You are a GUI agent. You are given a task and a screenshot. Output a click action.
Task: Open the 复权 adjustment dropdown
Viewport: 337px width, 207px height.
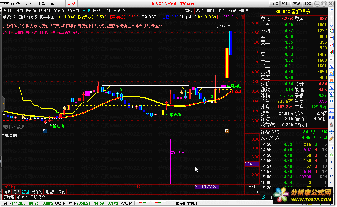tap(189, 11)
